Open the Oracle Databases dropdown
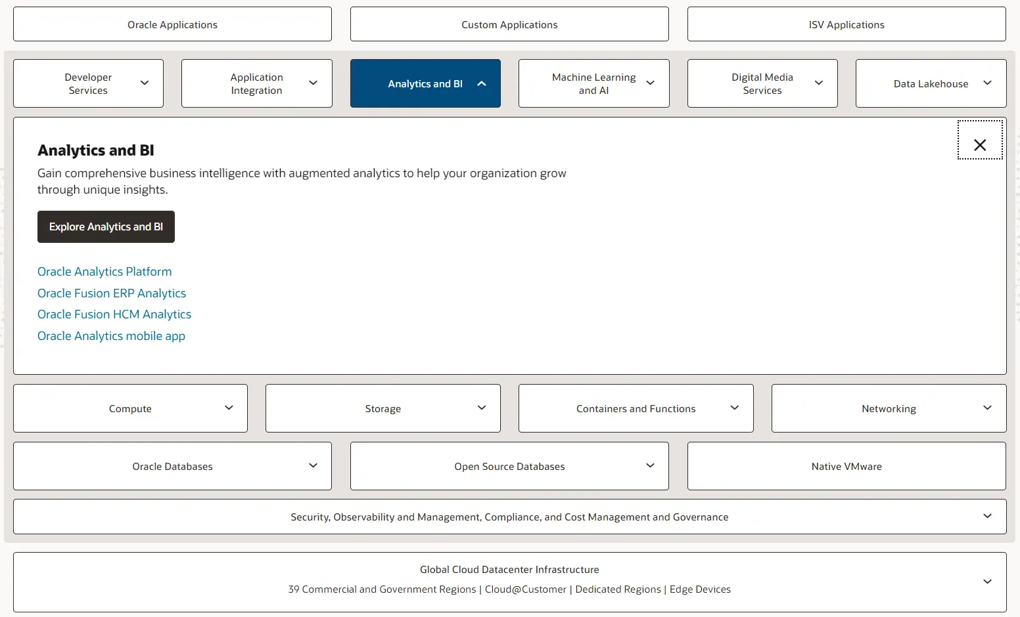 point(172,466)
